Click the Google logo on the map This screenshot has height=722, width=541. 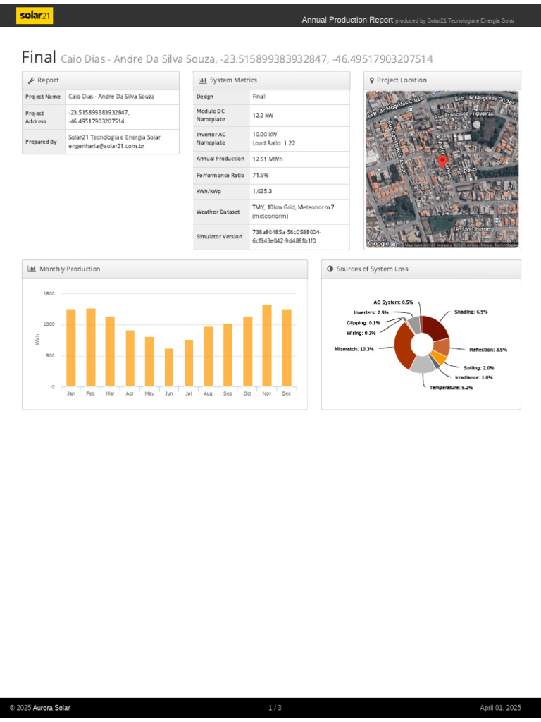coord(378,243)
